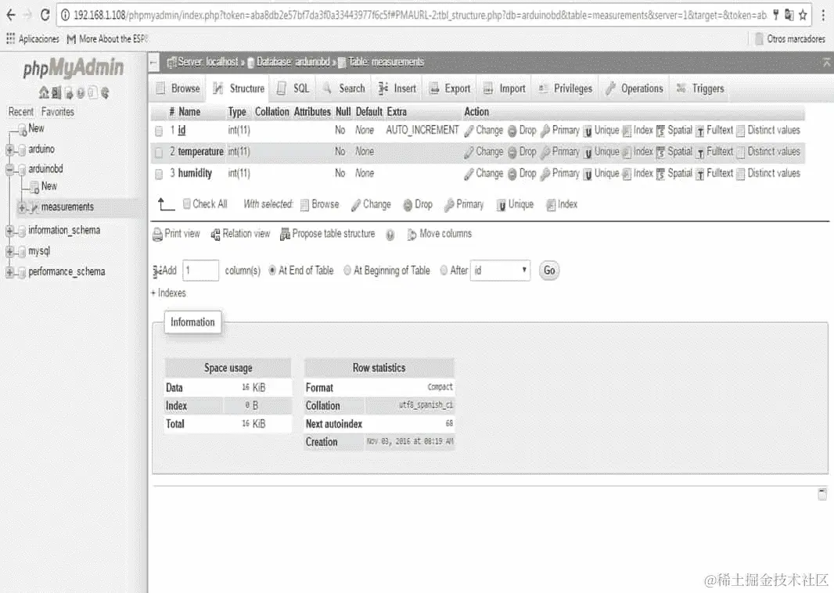
Task: Open the Browse tab
Action: click(178, 89)
